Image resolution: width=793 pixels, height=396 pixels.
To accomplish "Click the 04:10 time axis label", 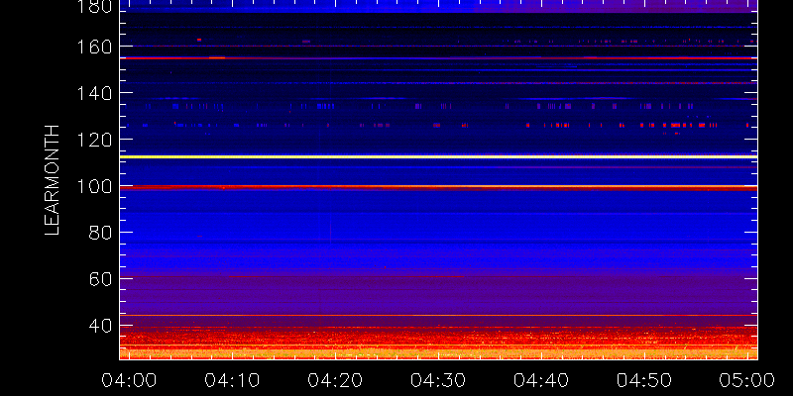I will tap(232, 380).
